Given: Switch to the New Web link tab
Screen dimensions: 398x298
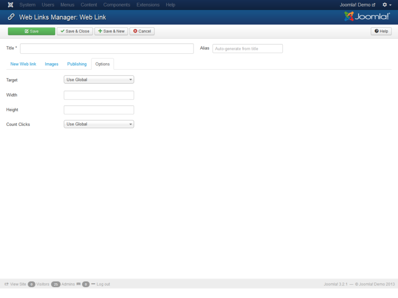Looking at the screenshot, I should point(23,64).
